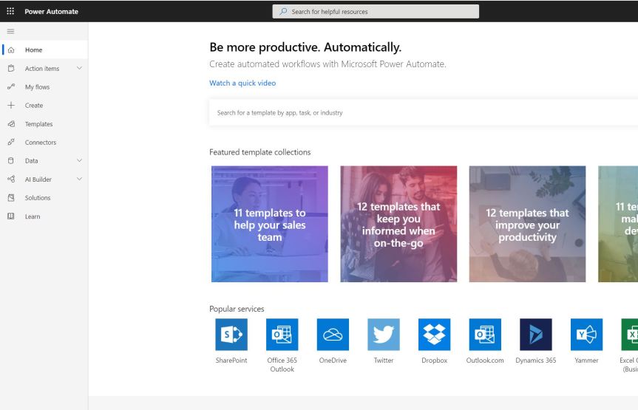Select the Office 365 Outlook service icon

(282, 335)
